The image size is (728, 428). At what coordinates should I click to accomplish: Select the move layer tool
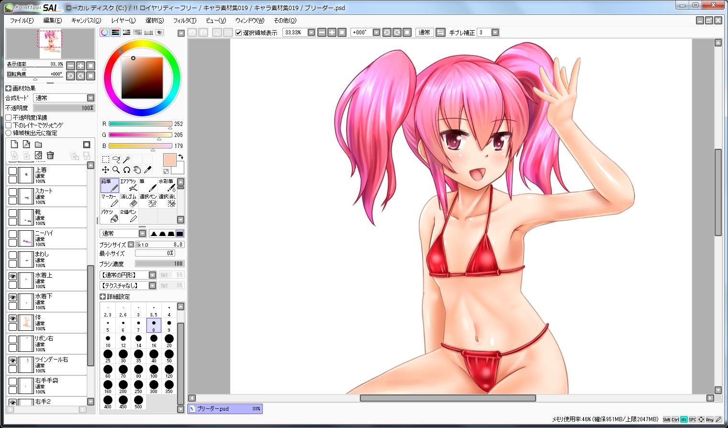[105, 170]
